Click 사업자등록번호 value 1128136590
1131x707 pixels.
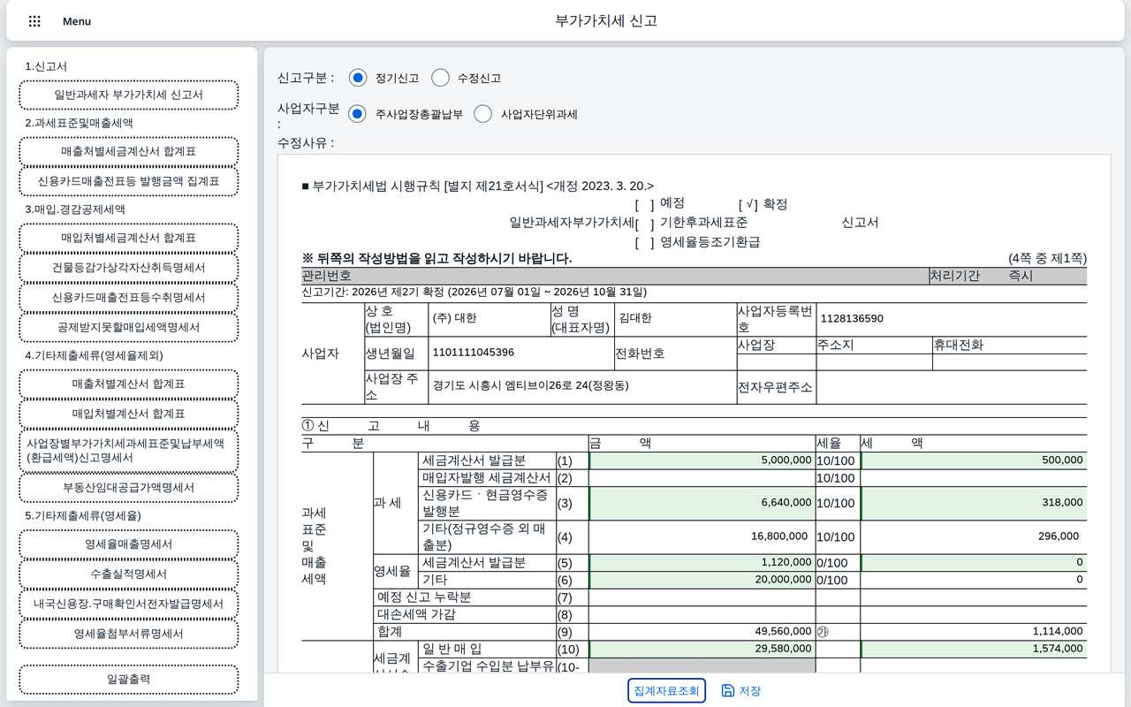tap(852, 319)
